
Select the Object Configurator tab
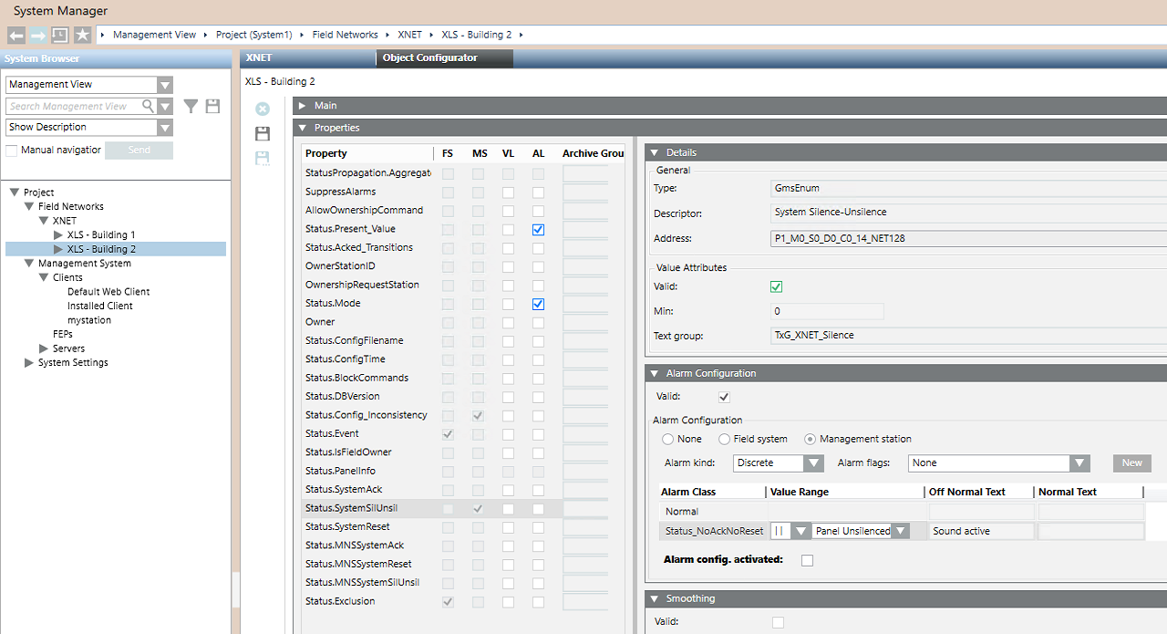pyautogui.click(x=430, y=57)
